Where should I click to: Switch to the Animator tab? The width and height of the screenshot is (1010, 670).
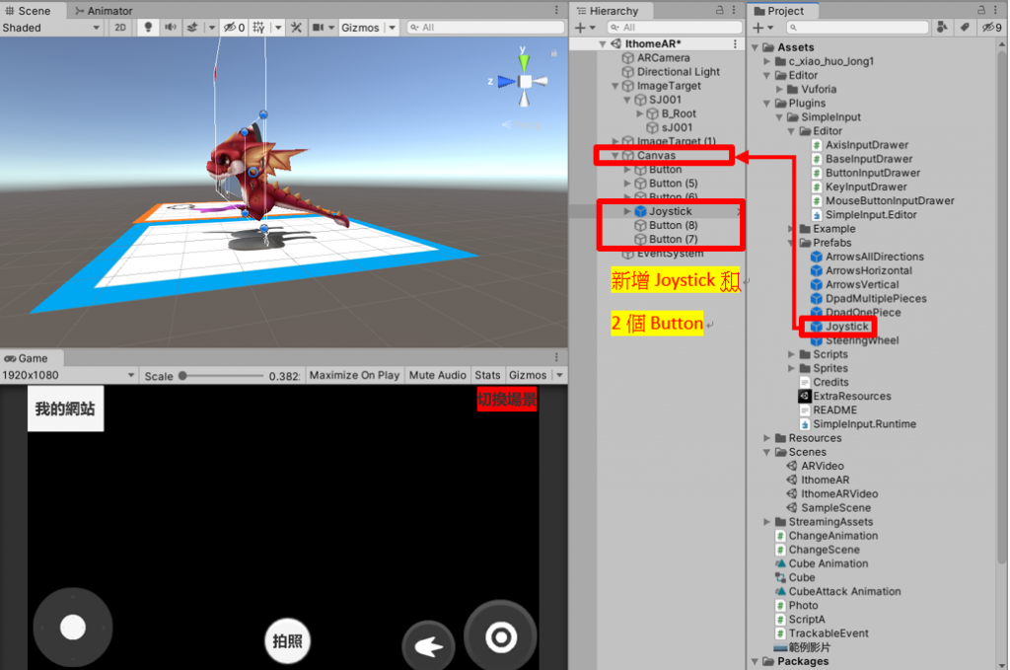[103, 10]
